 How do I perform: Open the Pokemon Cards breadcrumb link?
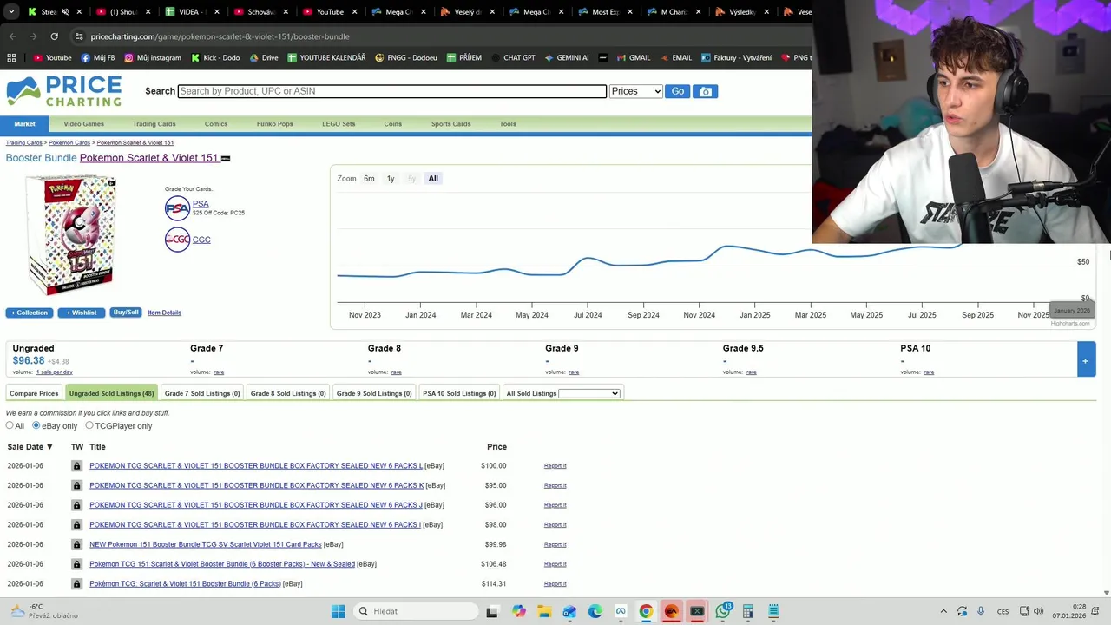(x=69, y=142)
